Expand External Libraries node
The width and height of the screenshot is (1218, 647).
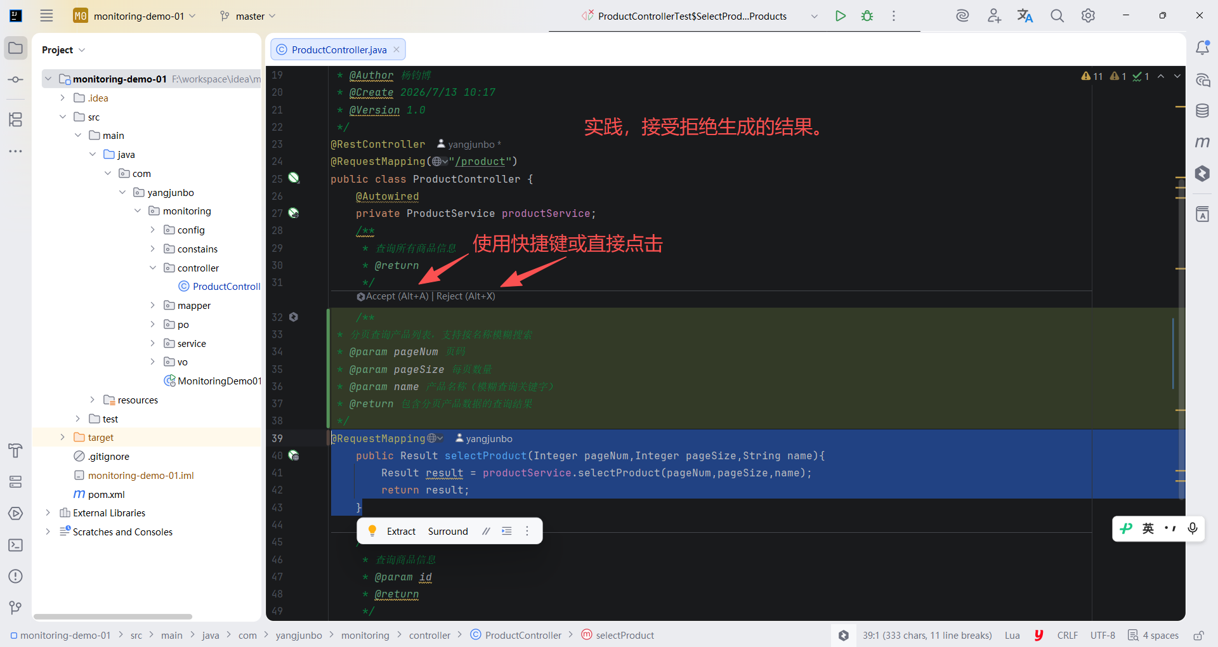48,513
